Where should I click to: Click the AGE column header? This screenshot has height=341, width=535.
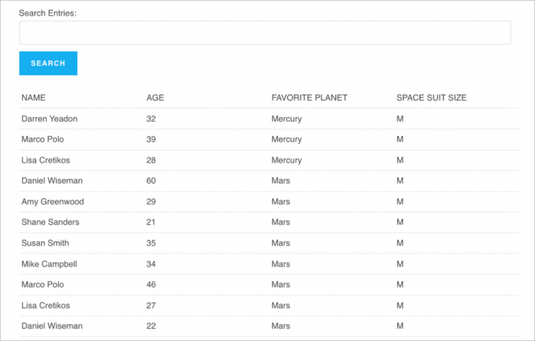point(155,98)
